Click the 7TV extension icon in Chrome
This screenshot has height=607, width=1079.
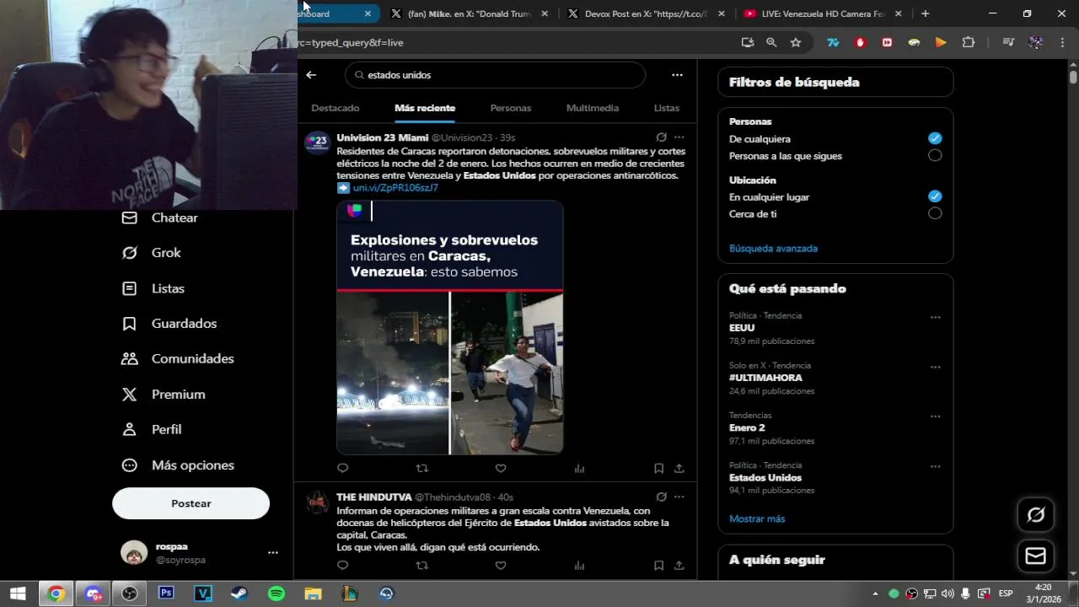pos(833,42)
